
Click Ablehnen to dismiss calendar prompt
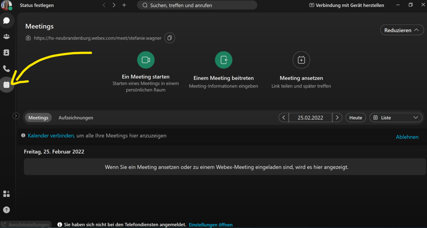coord(407,137)
